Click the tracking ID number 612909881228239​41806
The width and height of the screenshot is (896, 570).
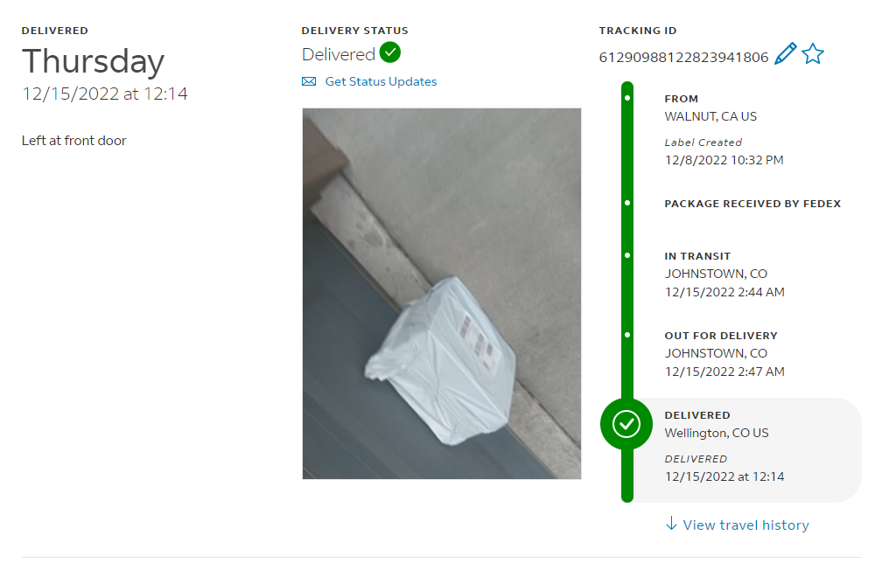tap(683, 58)
